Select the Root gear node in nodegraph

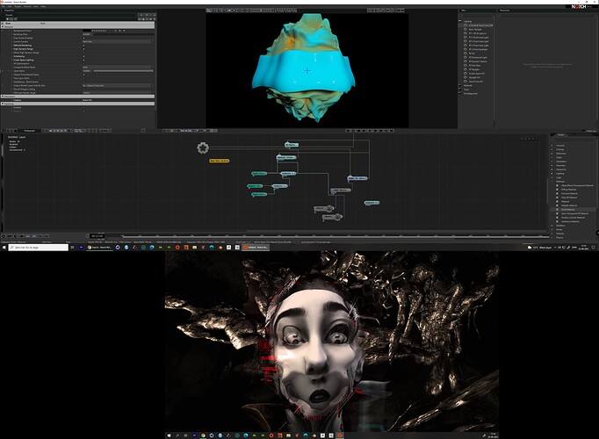(203, 148)
